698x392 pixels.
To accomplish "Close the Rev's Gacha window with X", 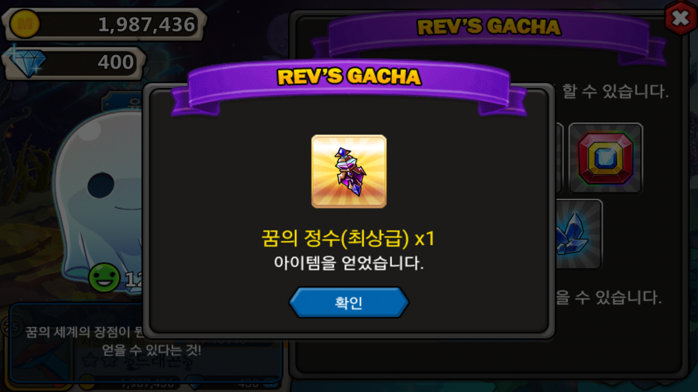I will click(680, 19).
